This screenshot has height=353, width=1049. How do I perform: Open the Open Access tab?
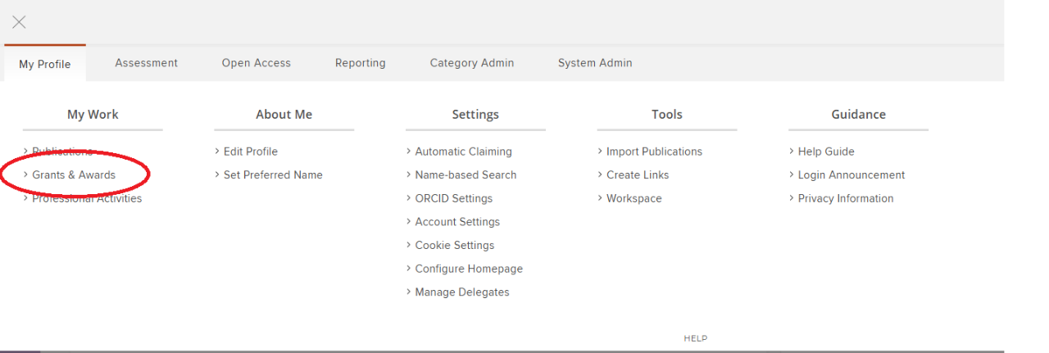(x=256, y=63)
